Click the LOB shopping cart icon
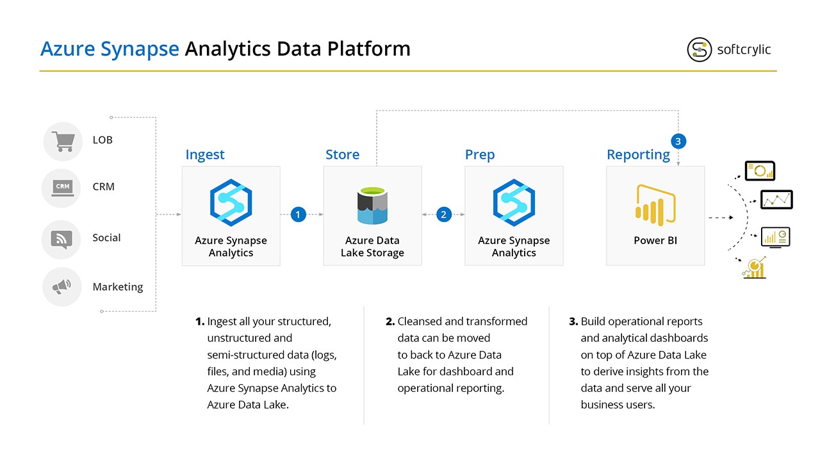 (x=63, y=141)
